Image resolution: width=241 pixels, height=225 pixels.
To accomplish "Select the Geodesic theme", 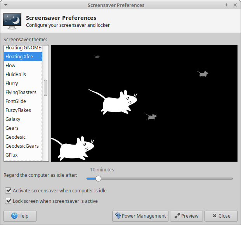I will pyautogui.click(x=23, y=137).
